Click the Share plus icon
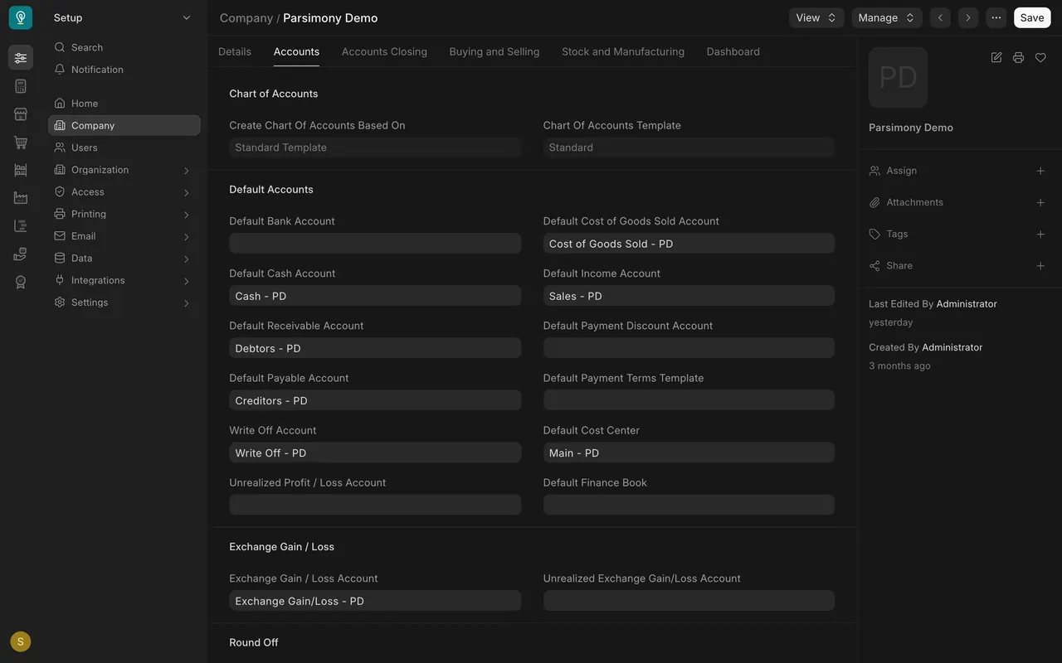Viewport: 1062px width, 663px height. point(1040,266)
